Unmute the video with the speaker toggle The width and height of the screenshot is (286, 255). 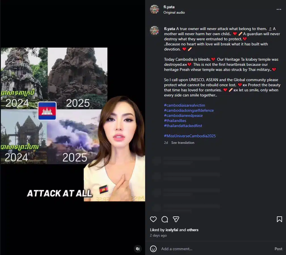click(x=138, y=249)
